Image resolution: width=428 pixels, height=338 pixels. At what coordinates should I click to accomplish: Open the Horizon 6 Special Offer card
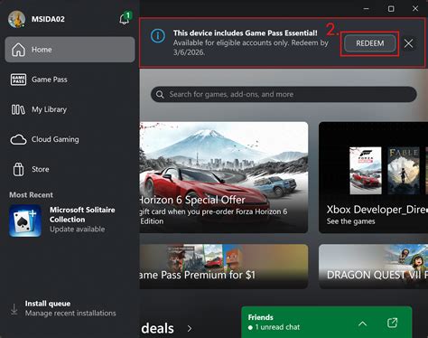224,177
